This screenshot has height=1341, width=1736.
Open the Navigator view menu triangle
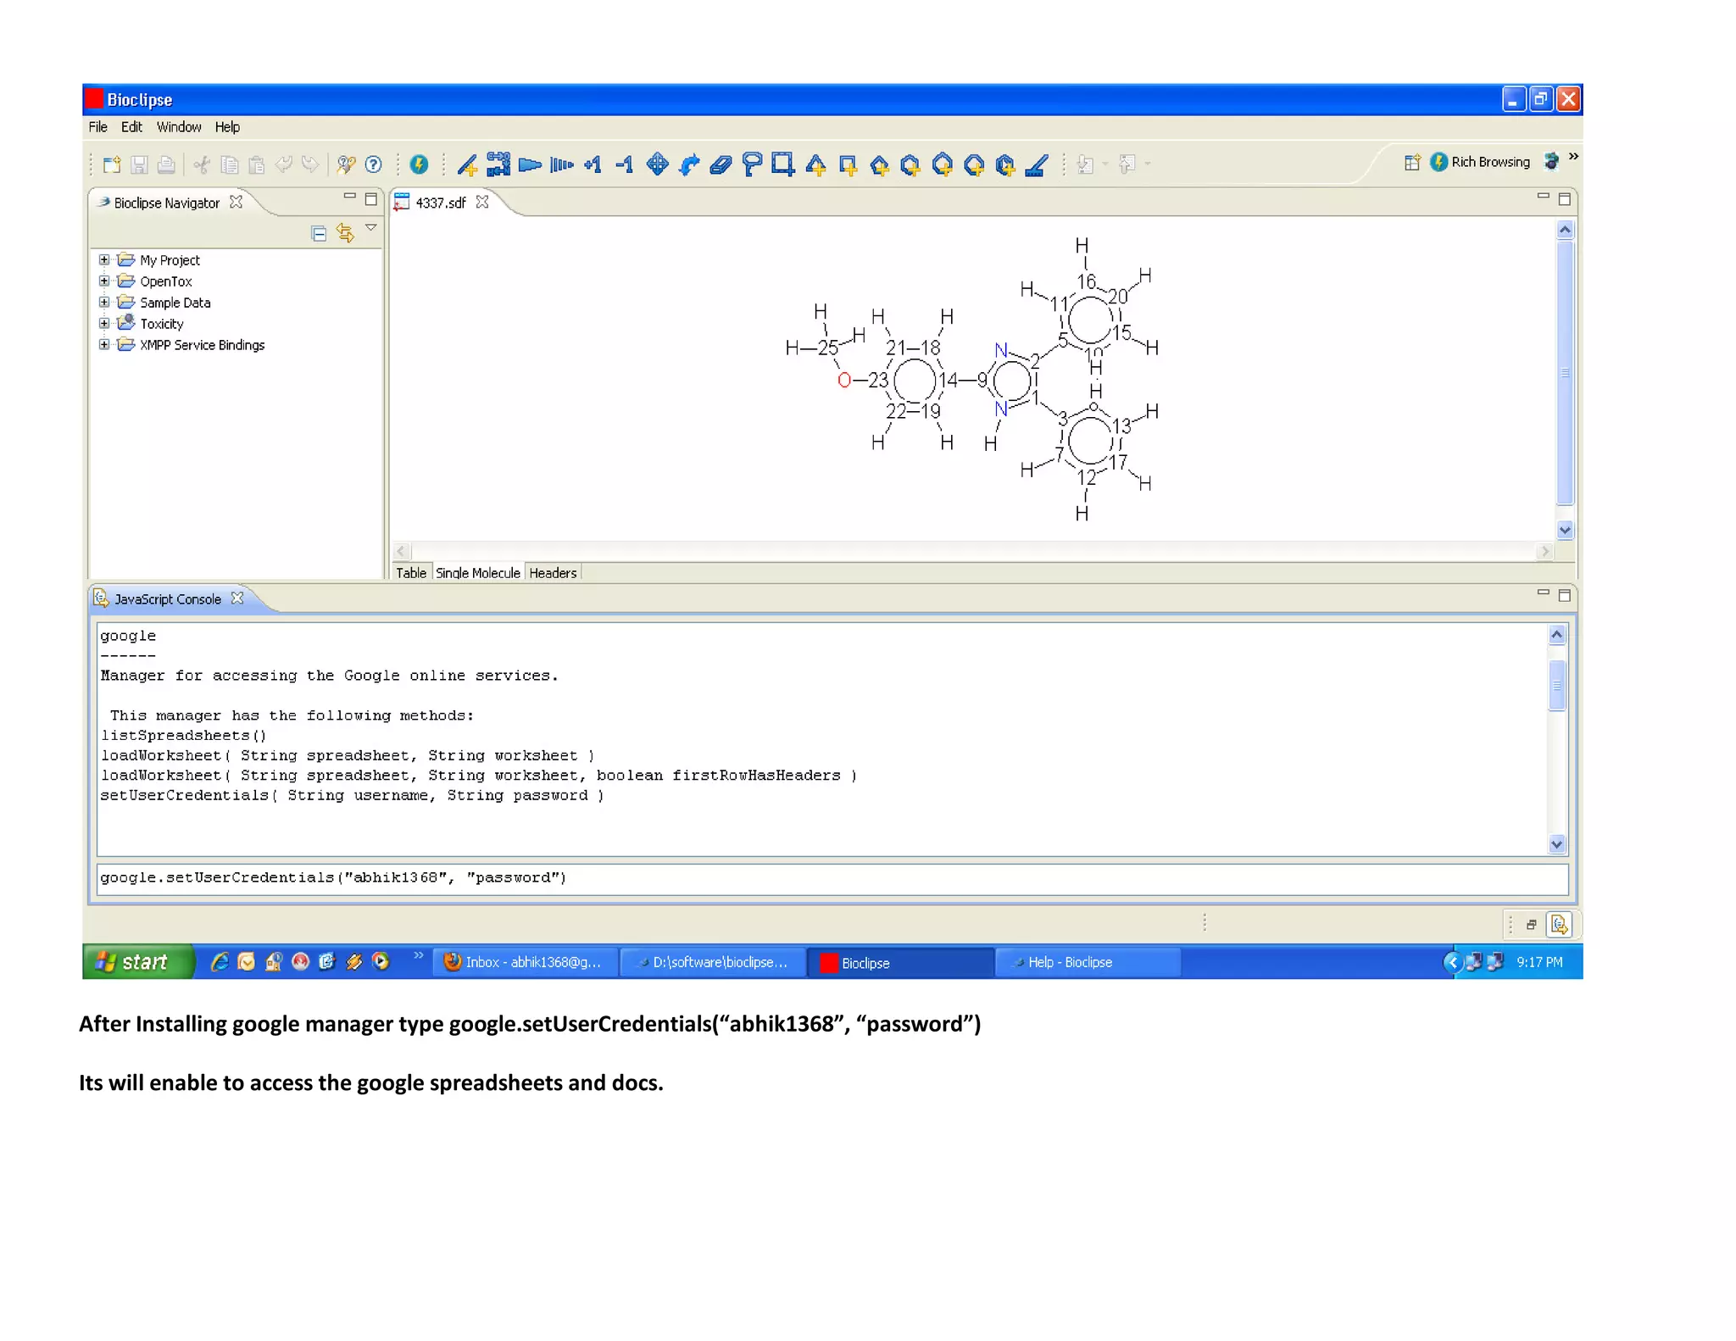(x=370, y=228)
